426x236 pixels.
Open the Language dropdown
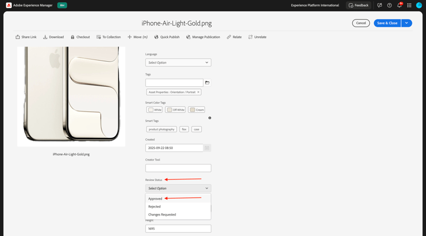coord(178,62)
